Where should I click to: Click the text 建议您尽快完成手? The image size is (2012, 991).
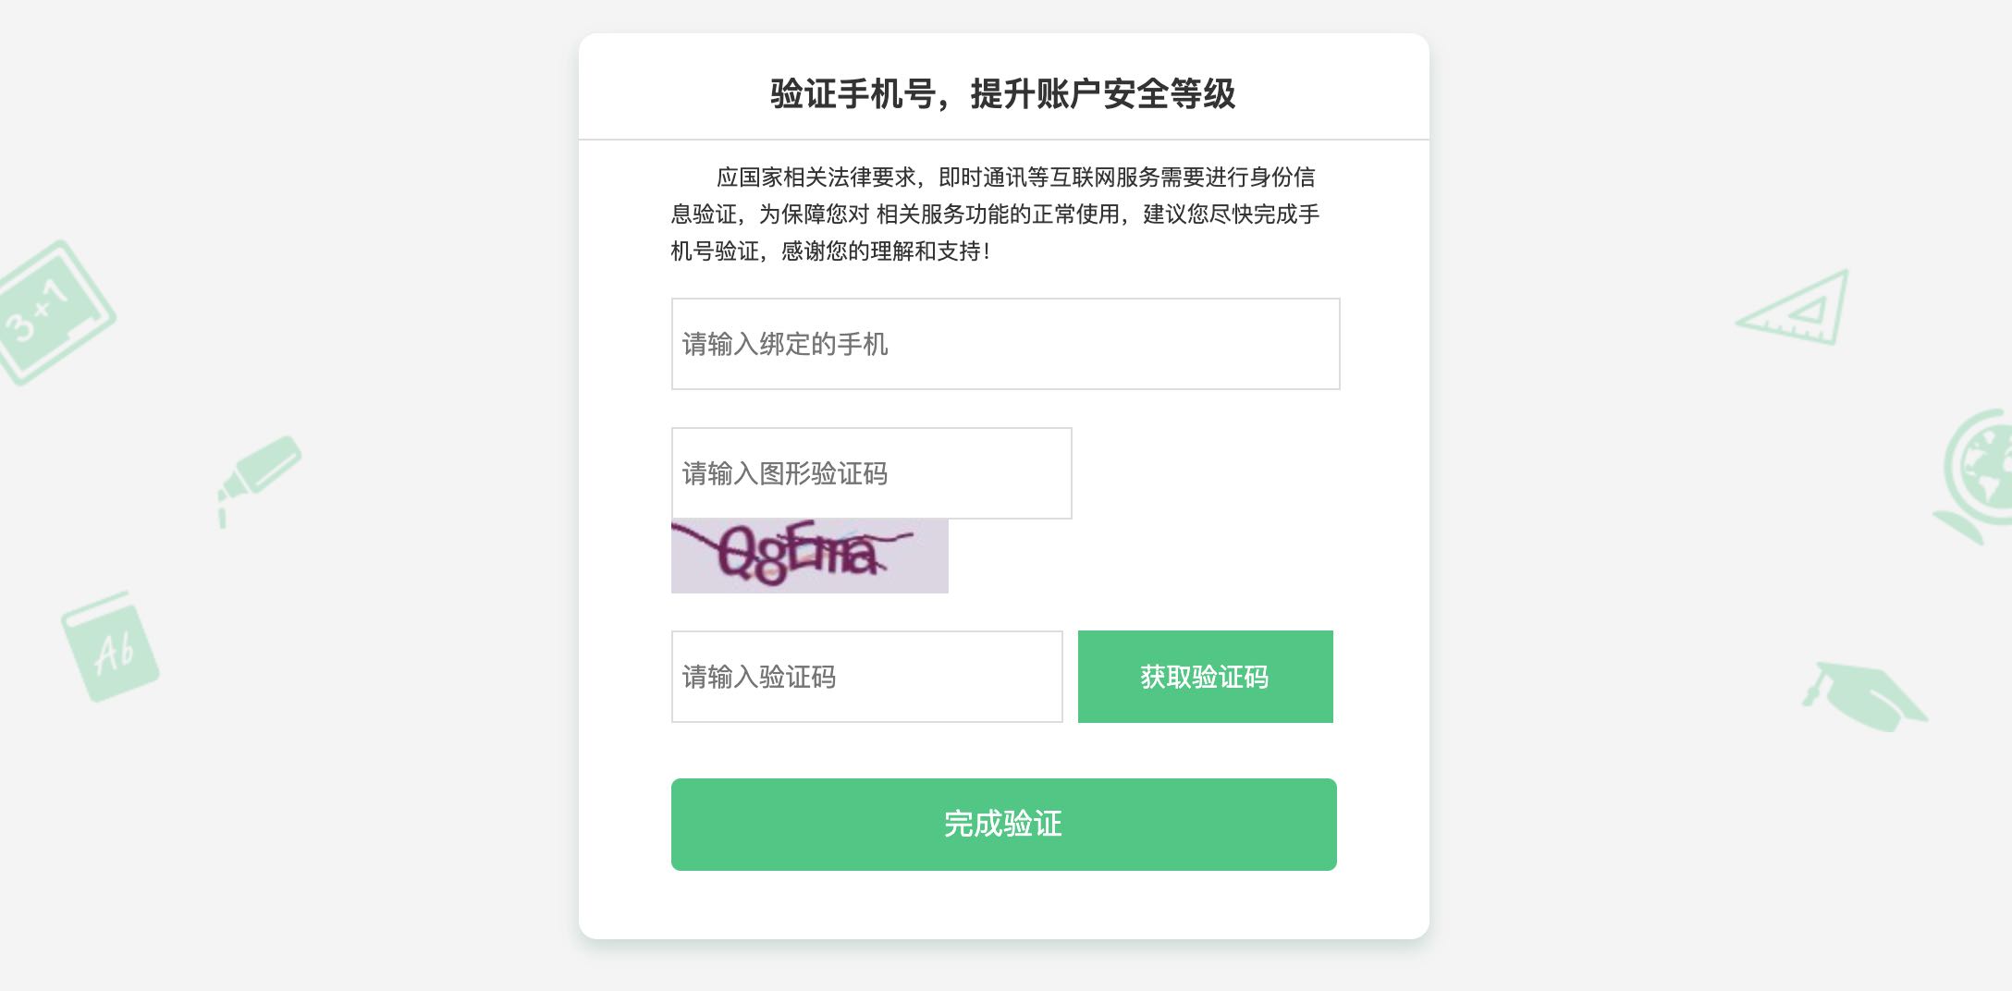[1231, 214]
